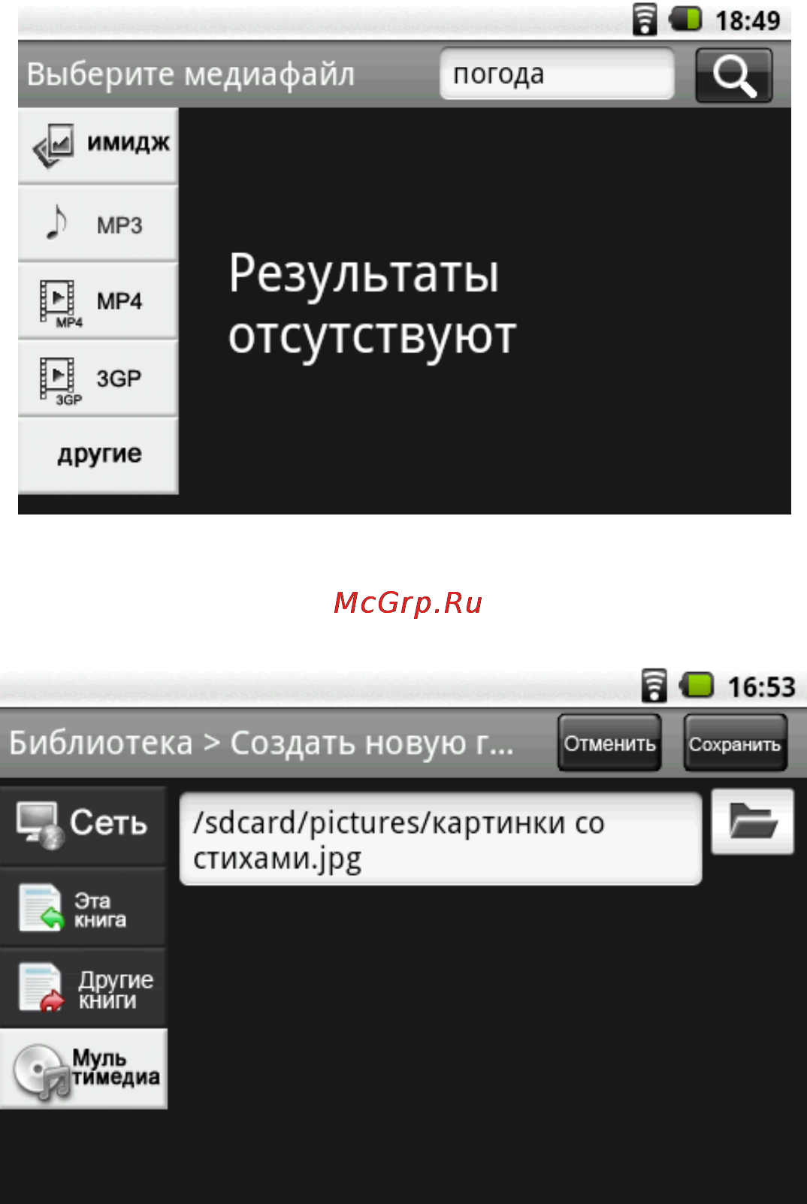Click the search field containing "погода"
Viewport: 807px width, 1204px height.
coord(557,74)
